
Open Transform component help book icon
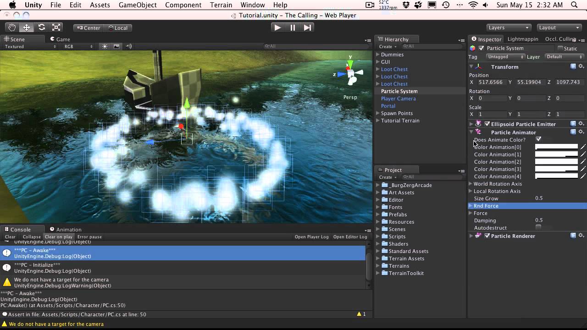(573, 66)
